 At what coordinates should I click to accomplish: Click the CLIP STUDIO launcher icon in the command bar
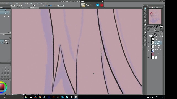pyautogui.click(x=13, y=5)
